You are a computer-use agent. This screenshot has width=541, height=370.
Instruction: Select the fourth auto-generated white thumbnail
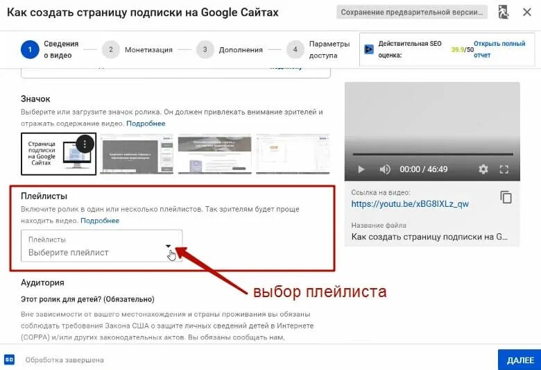(x=293, y=153)
